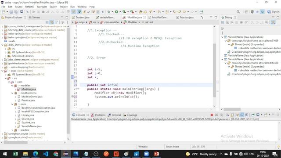Collapse the modifierDemo package node

[x=12, y=93]
